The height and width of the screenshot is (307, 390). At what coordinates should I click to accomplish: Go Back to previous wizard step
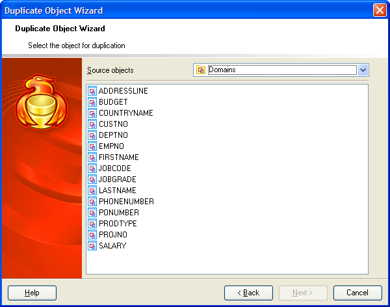pyautogui.click(x=248, y=293)
